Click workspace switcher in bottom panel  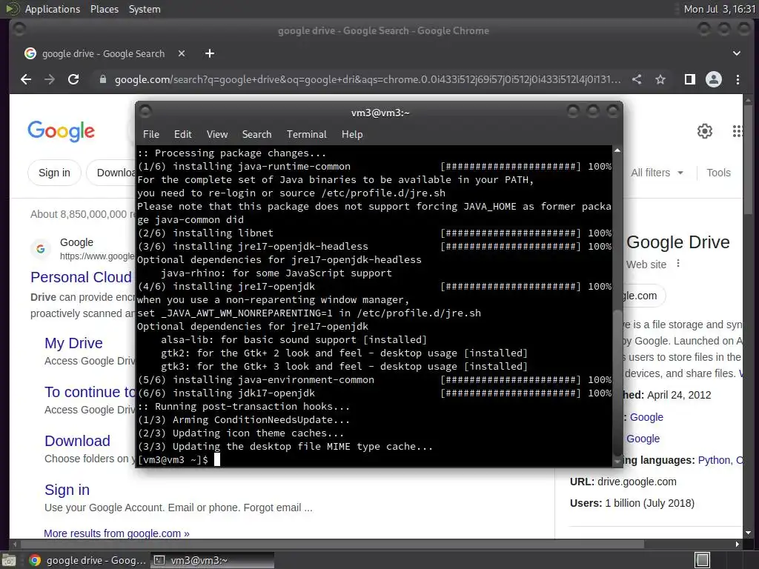pos(702,560)
